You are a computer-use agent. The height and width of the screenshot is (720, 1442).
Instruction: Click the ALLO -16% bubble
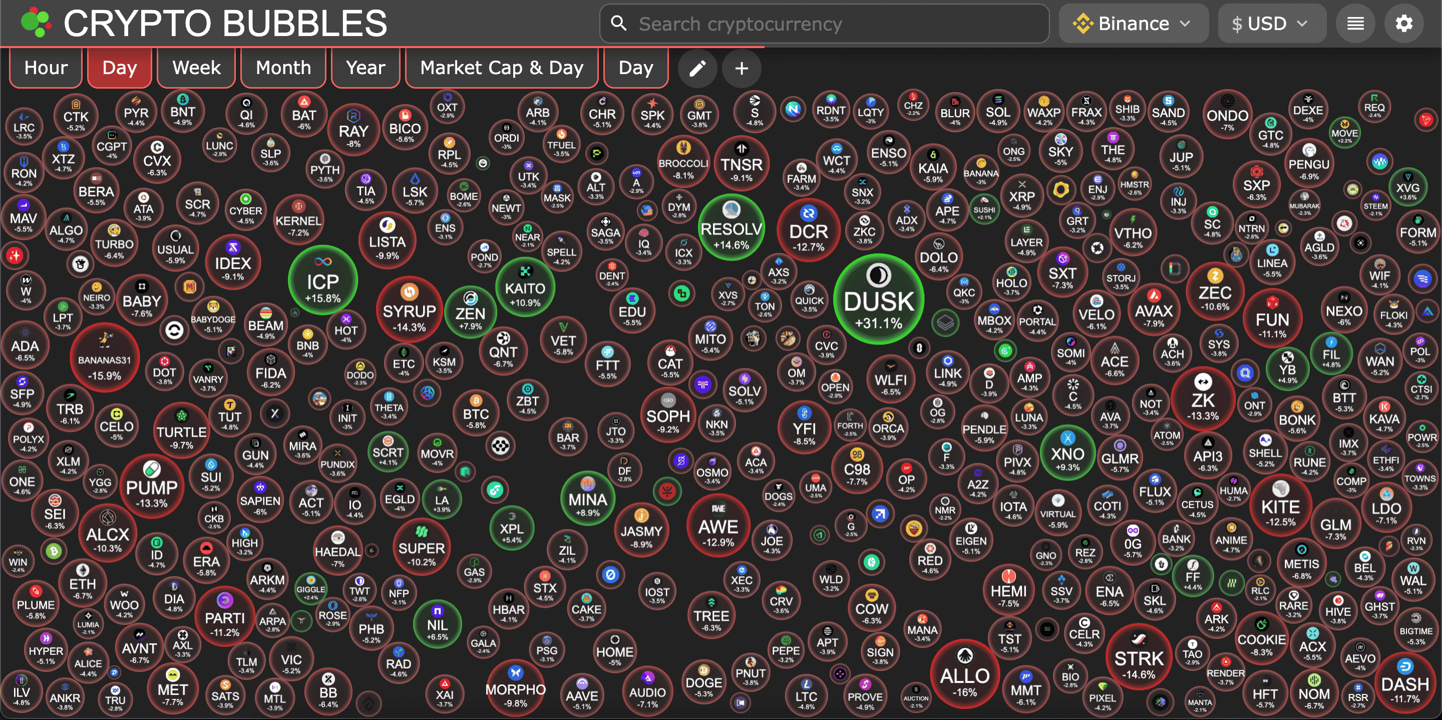[x=964, y=674]
